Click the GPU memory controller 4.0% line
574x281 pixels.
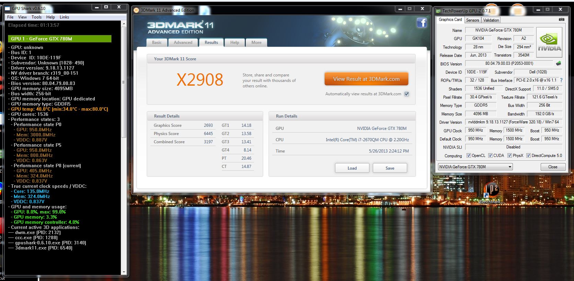(x=45, y=222)
